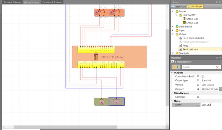Image resolution: width=222 pixels, height=130 pixels.
Task: Collapse the Master tree node
Action: pos(173,11)
